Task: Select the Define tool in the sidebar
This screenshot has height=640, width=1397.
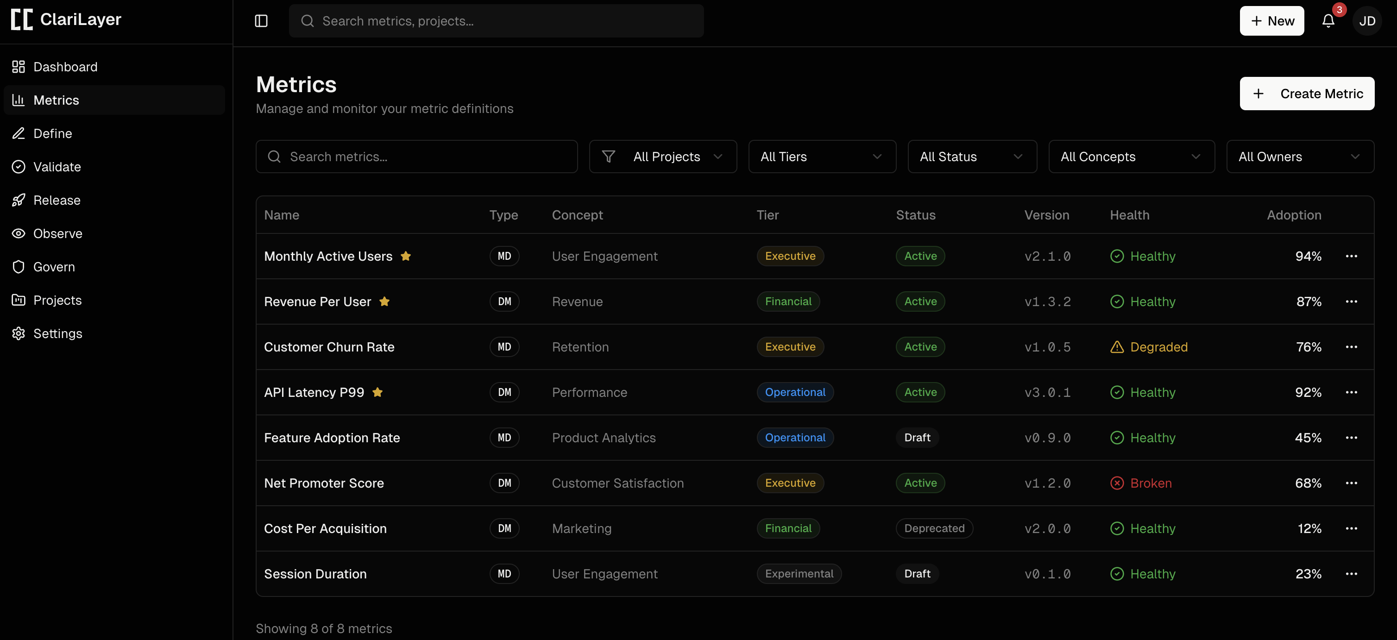Action: pos(53,133)
